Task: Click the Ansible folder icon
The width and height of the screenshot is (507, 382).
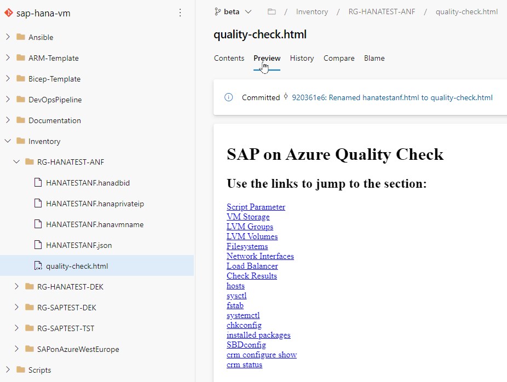Action: point(21,37)
